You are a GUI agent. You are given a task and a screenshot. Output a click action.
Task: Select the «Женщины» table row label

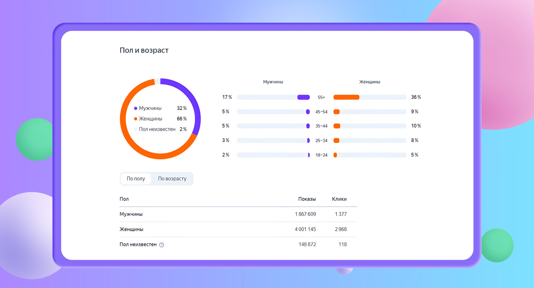(131, 230)
